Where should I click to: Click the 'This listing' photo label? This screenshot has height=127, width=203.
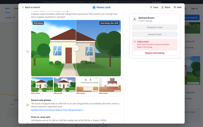click(x=38, y=23)
